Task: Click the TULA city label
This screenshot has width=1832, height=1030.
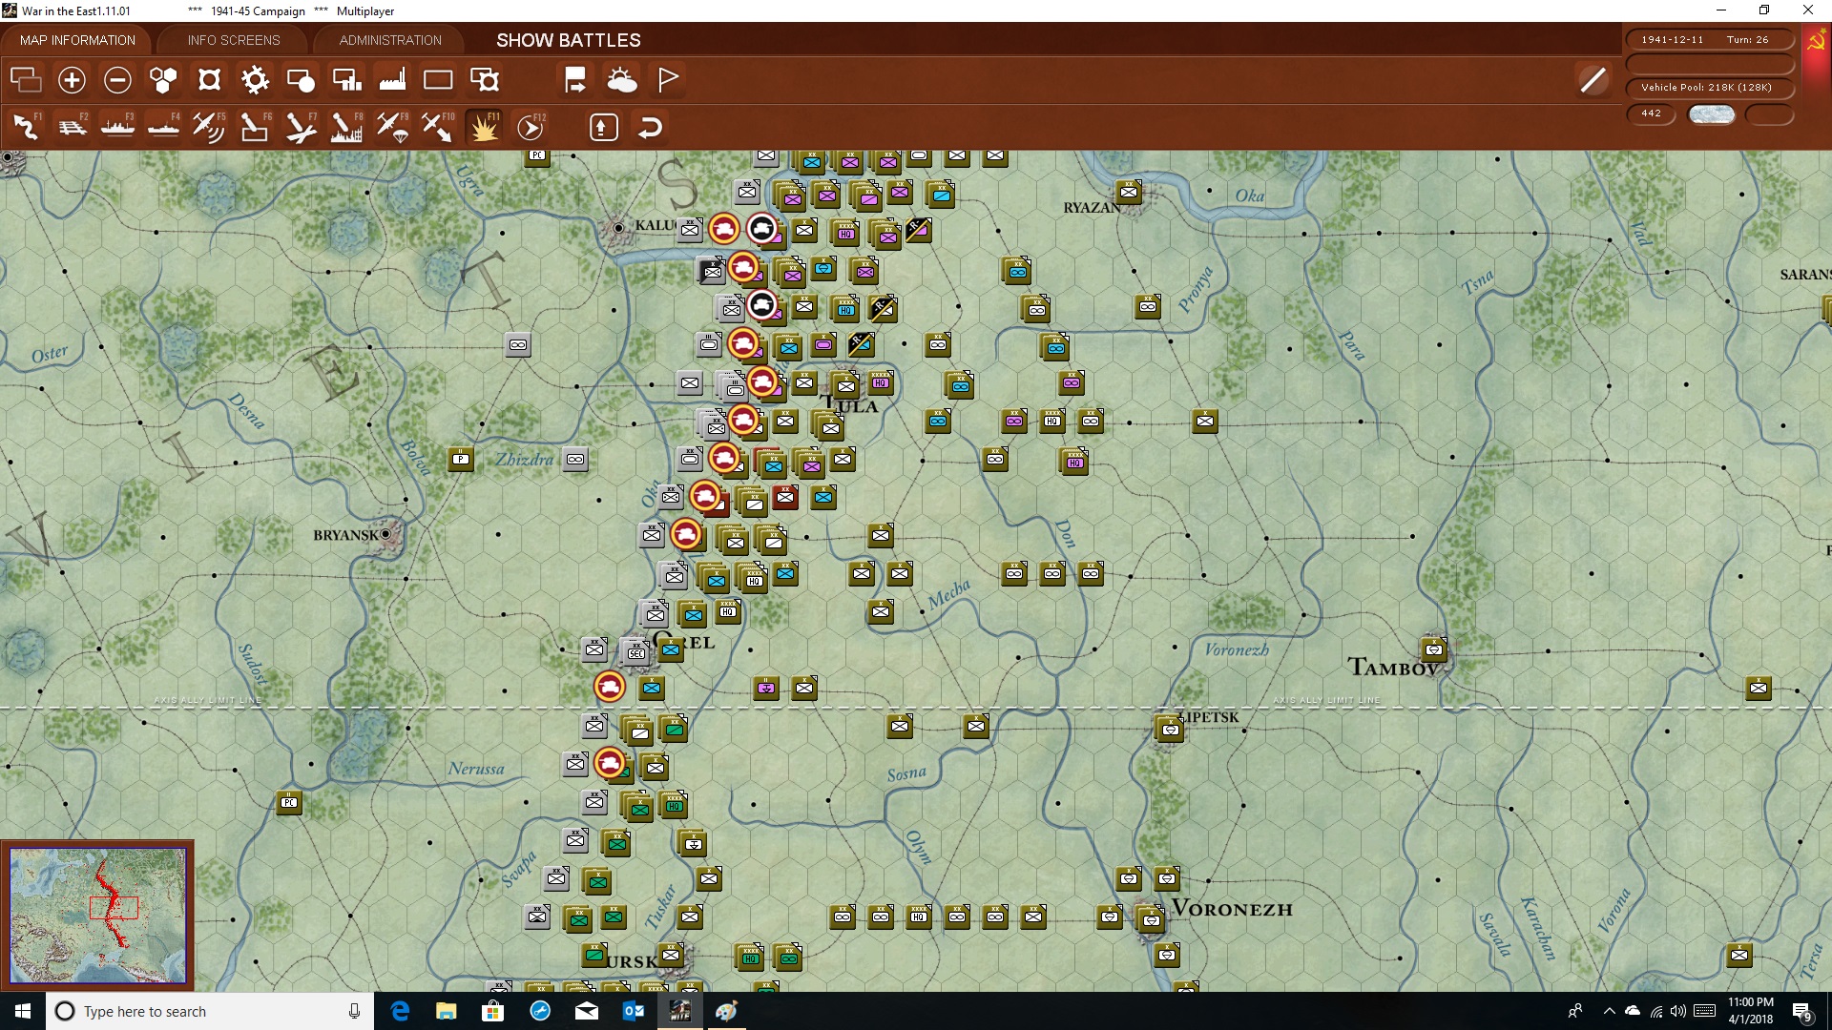Action: coord(851,406)
